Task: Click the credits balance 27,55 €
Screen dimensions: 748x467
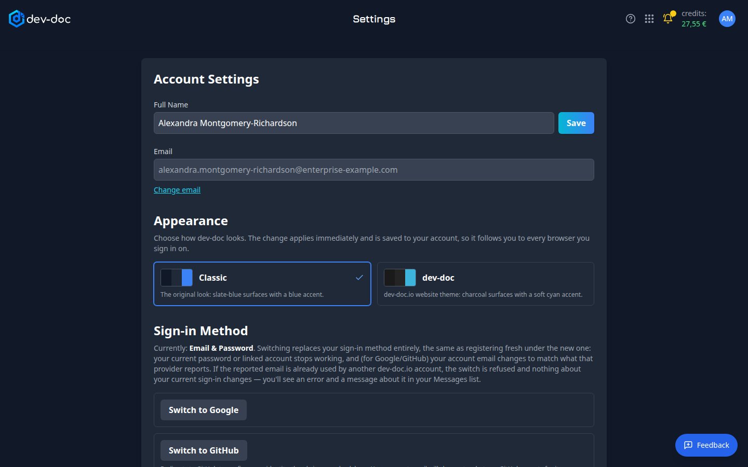Action: [x=694, y=24]
